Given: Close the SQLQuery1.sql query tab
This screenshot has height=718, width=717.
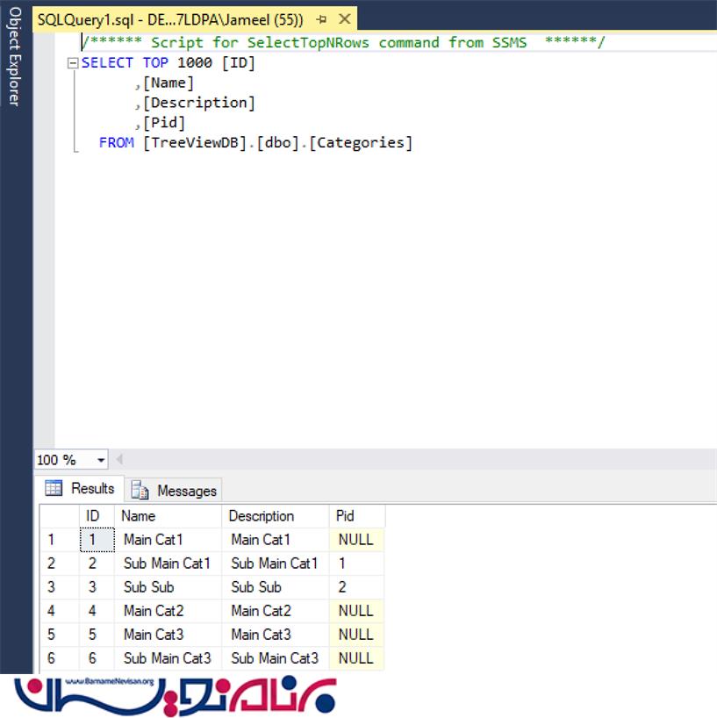Looking at the screenshot, I should click(344, 19).
